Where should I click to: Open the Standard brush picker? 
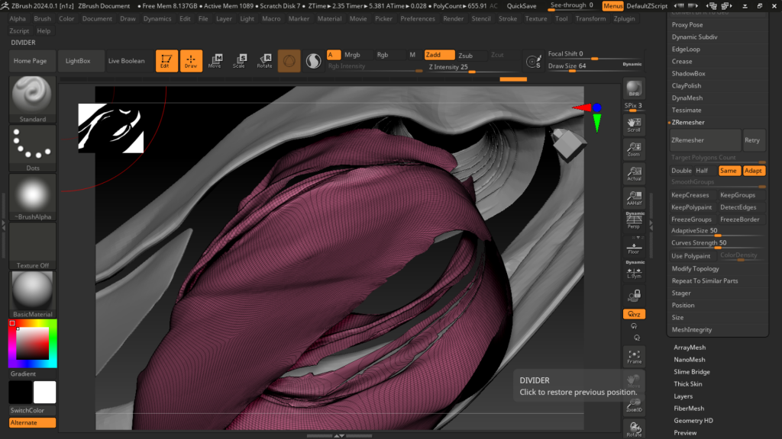click(x=32, y=99)
